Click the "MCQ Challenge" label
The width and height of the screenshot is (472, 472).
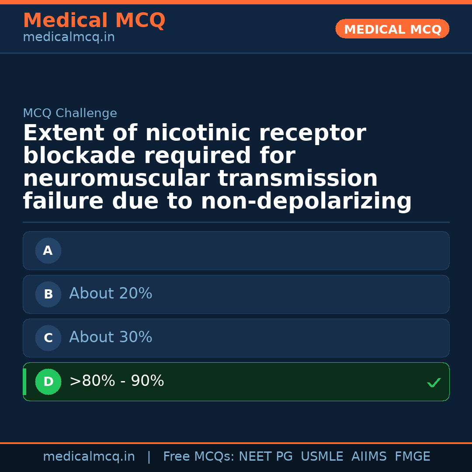(x=70, y=114)
